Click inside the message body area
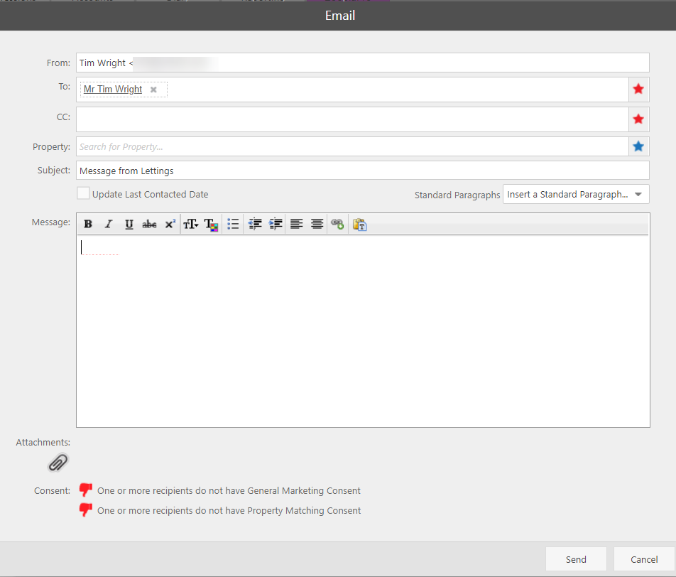This screenshot has height=577, width=676. tap(363, 330)
